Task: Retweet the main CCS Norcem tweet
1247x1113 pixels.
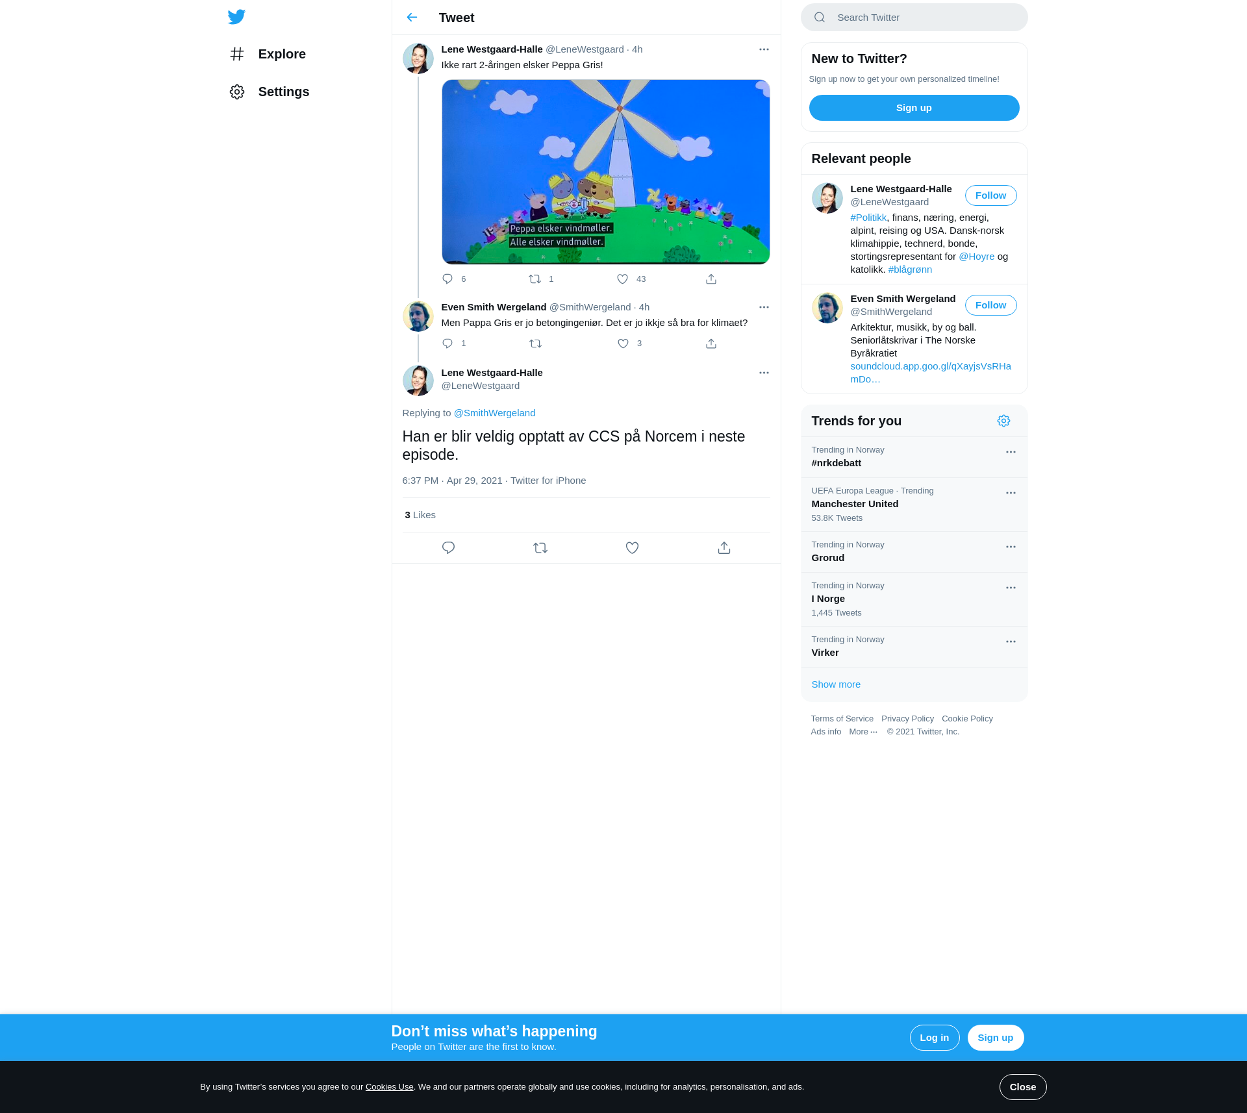Action: point(540,548)
